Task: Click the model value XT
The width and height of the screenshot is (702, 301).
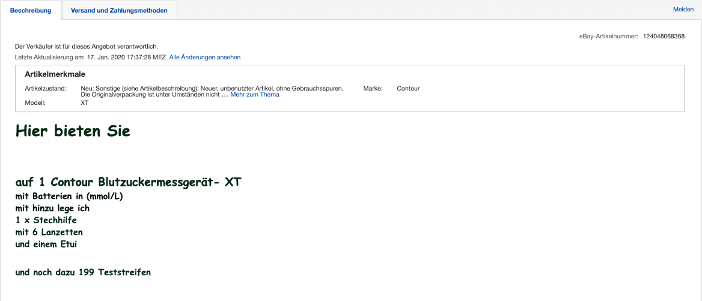Action: coord(85,103)
